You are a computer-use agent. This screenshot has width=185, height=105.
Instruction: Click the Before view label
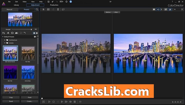tap(108, 12)
